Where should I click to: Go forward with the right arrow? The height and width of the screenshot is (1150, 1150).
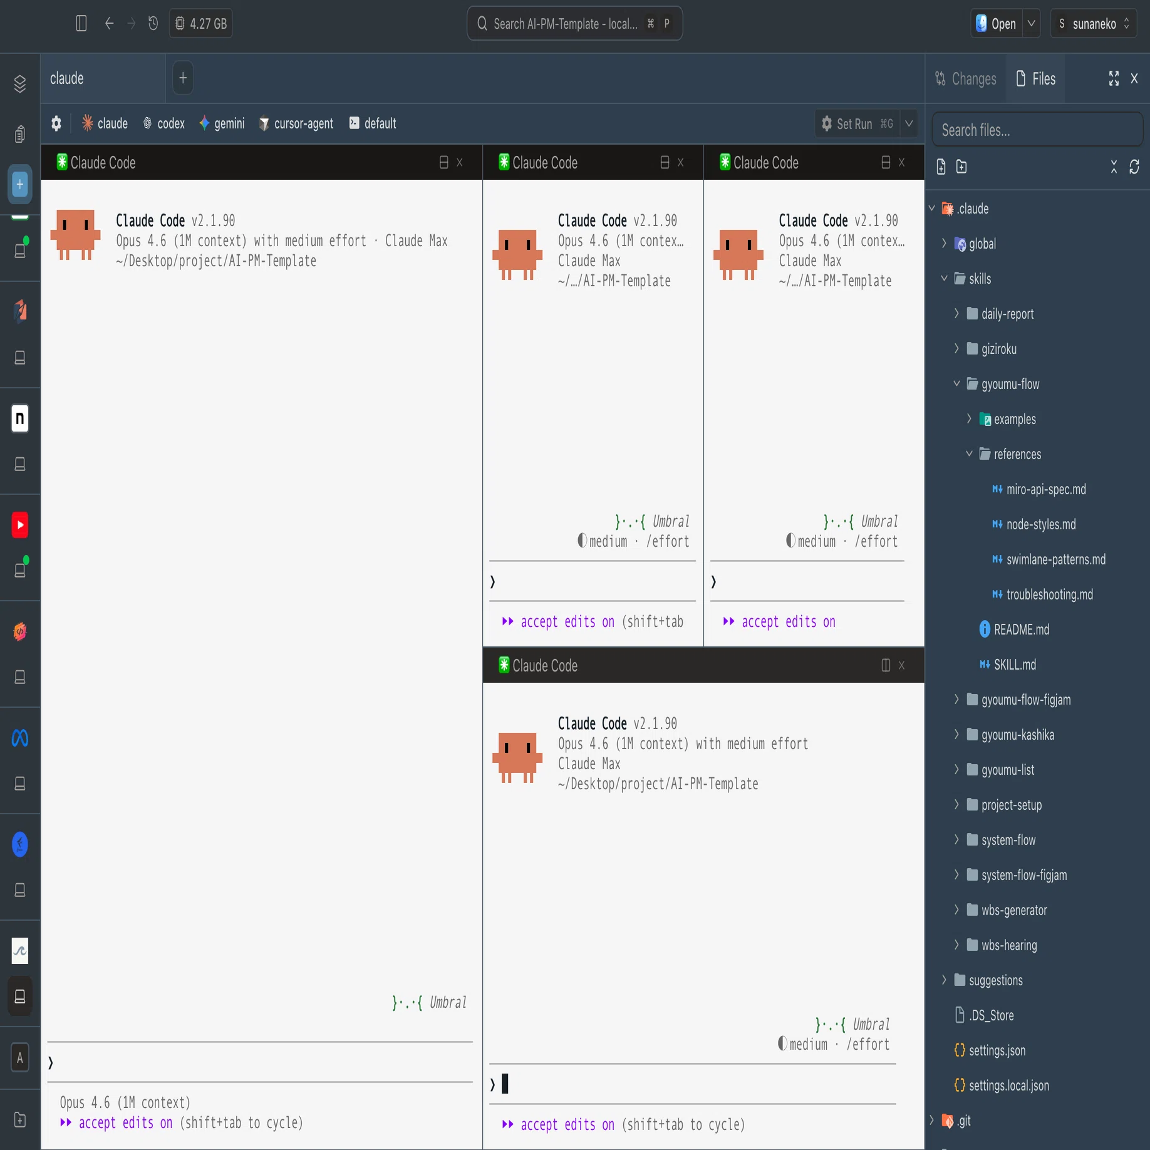click(132, 24)
